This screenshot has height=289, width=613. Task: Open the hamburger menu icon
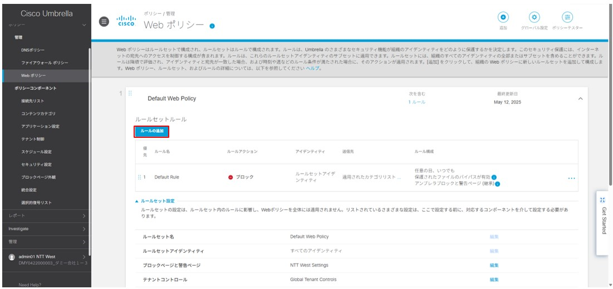[104, 22]
